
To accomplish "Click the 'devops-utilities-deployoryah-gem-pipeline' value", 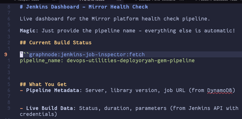I will 130,60.
